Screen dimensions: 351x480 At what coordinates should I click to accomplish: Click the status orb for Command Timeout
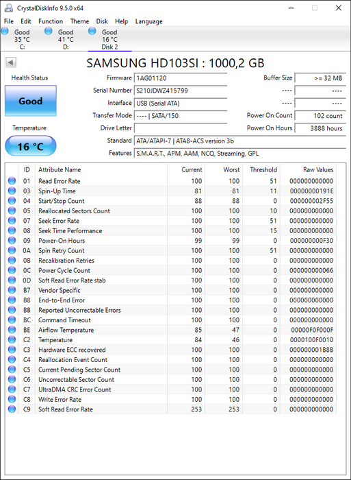pyautogui.click(x=12, y=320)
